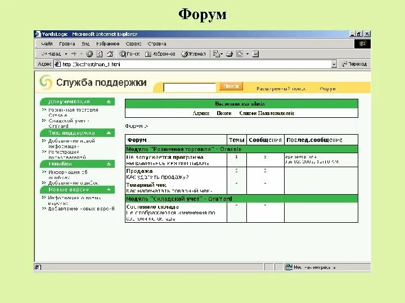The height and width of the screenshot is (303, 405).
Task: Open the Список Пользователей link
Action: coord(267,113)
